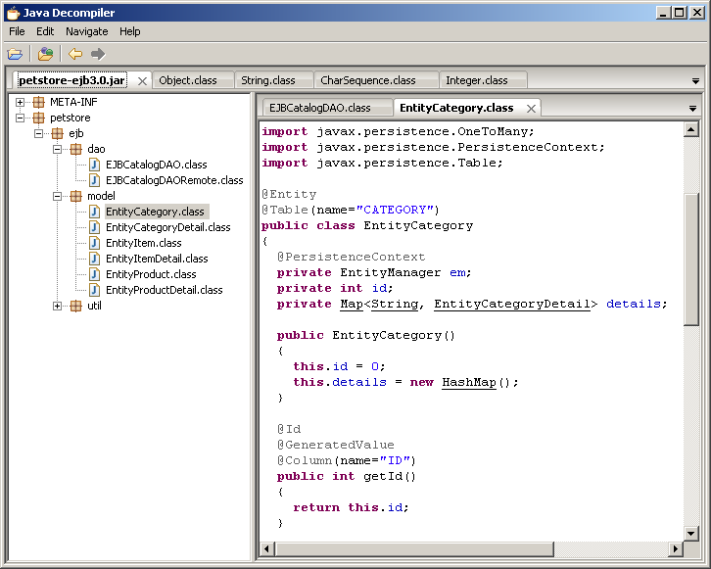Click the Java Decompiler title bar icon
The height and width of the screenshot is (569, 711).
14,13
